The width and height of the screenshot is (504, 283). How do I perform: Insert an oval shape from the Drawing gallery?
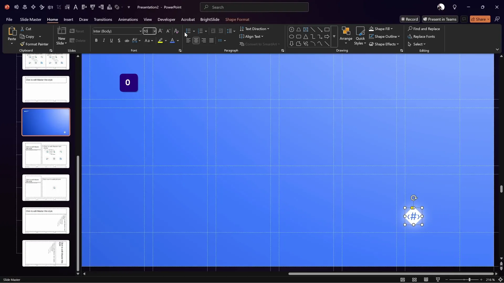point(291,37)
